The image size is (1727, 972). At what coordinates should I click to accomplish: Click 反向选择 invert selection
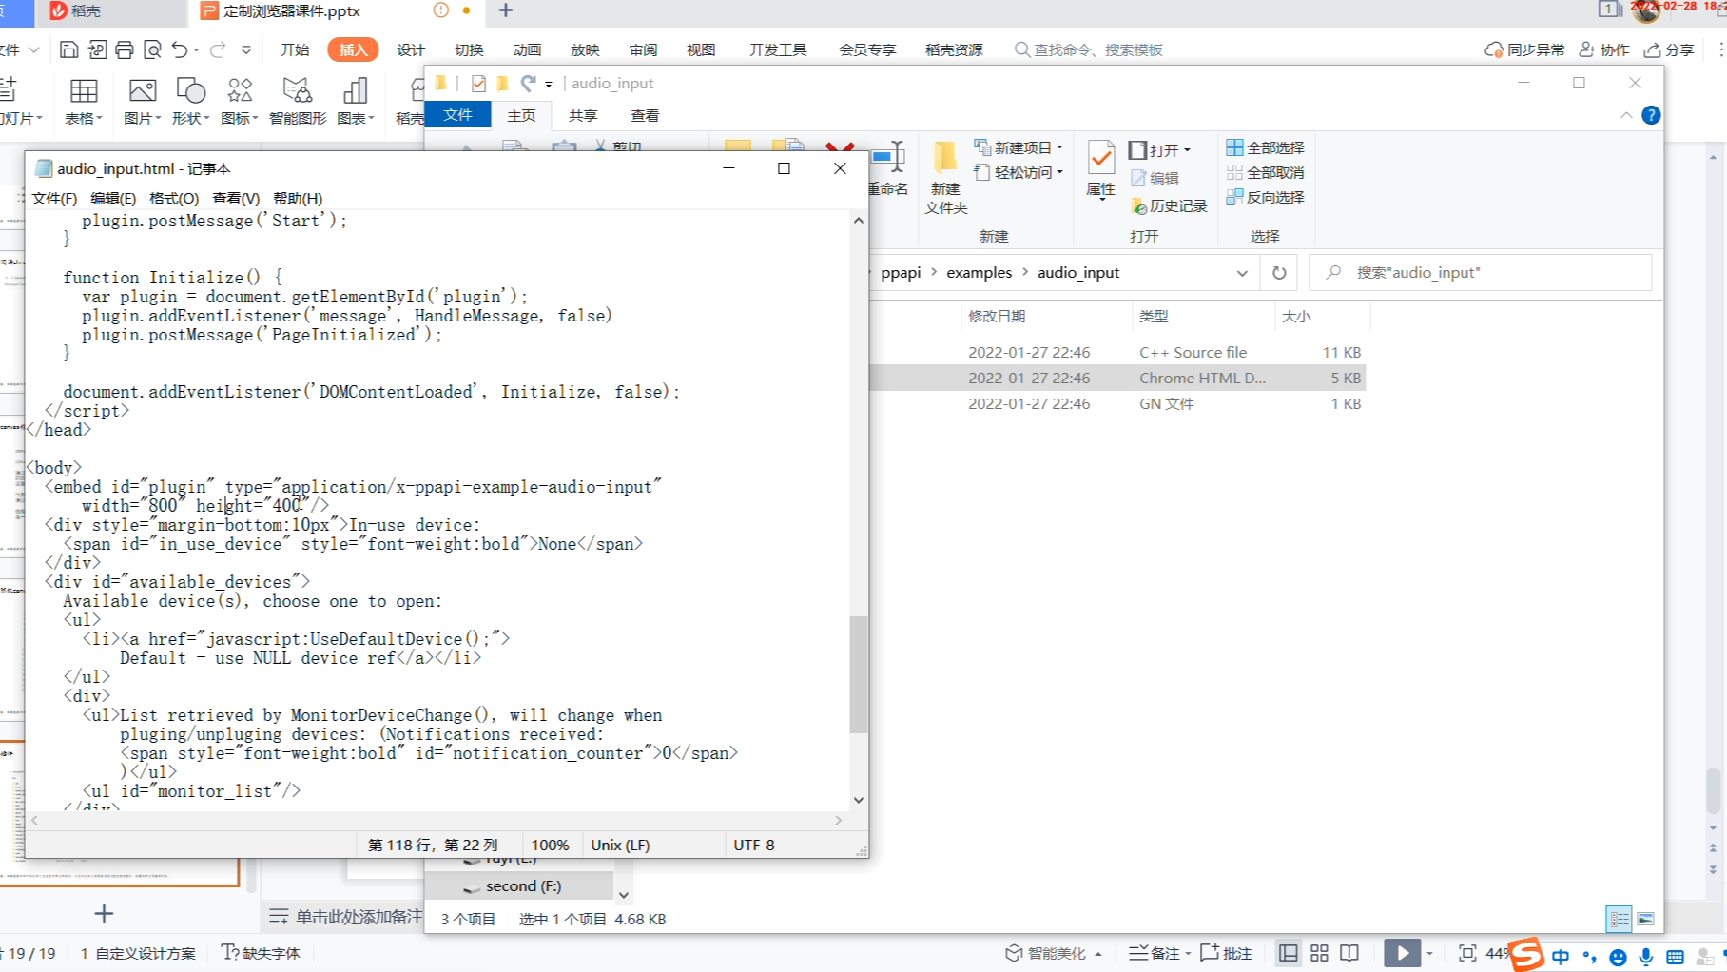(1265, 197)
